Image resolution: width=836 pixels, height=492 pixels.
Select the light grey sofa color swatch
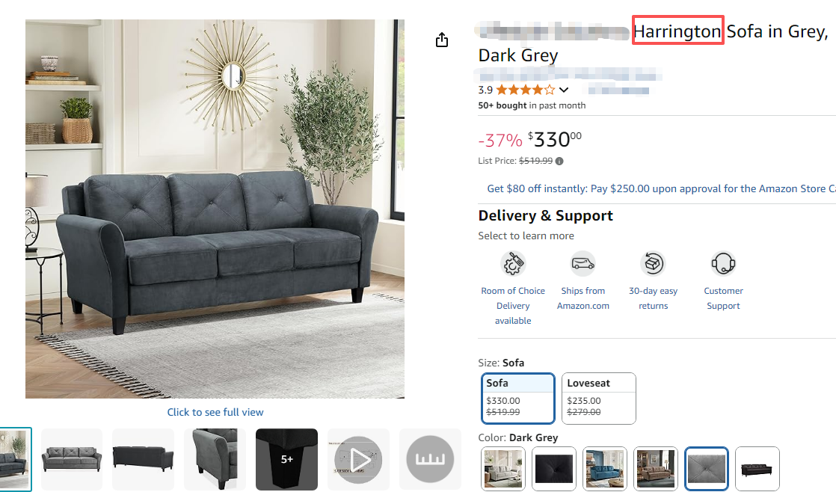coord(502,469)
